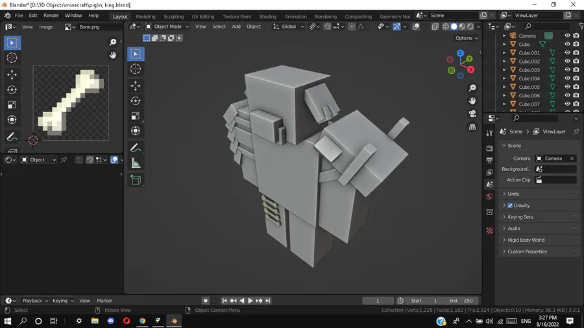Toggle the Gravity checkbox
This screenshot has height=328, width=584.
pyautogui.click(x=510, y=205)
